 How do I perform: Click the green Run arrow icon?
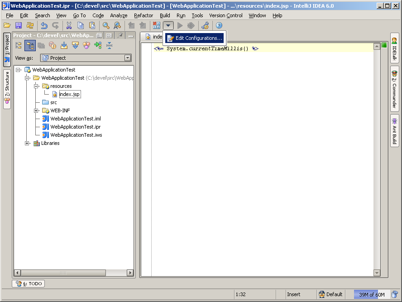pos(180,25)
